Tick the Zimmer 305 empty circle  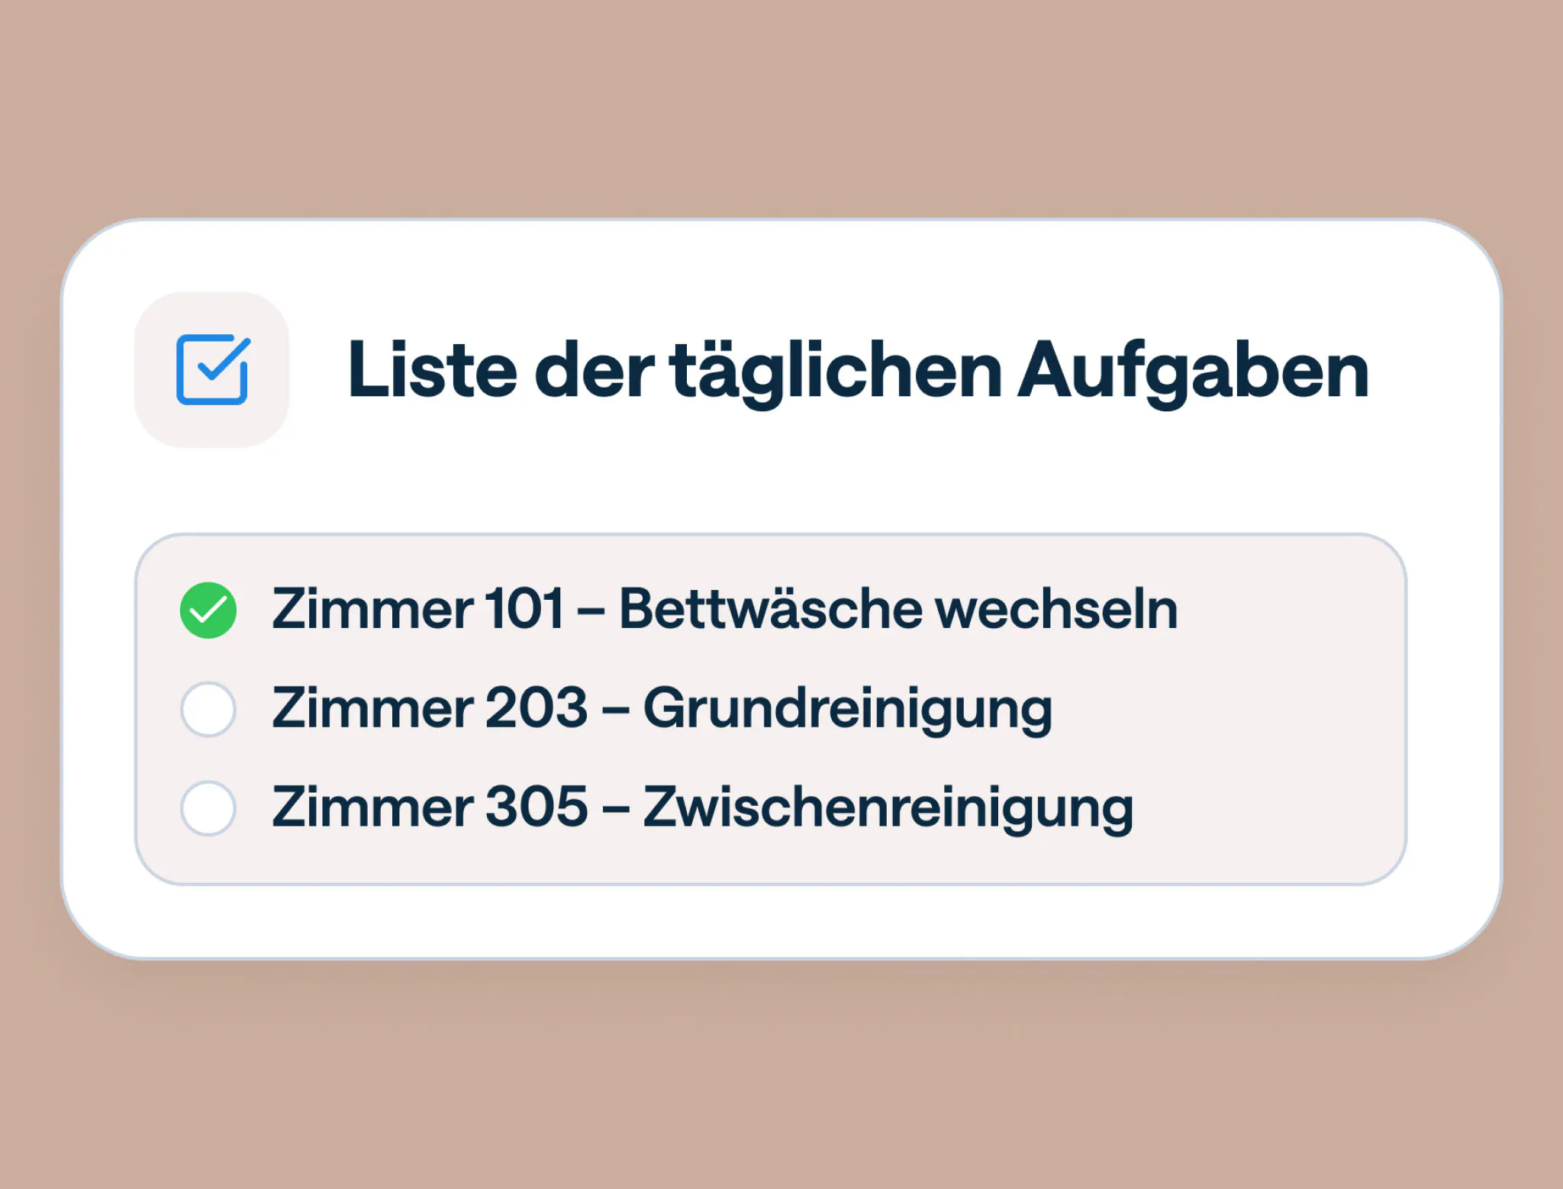tap(208, 808)
